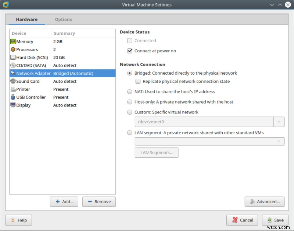Save the virtual machine settings
This screenshot has width=294, height=231.
pos(275,220)
